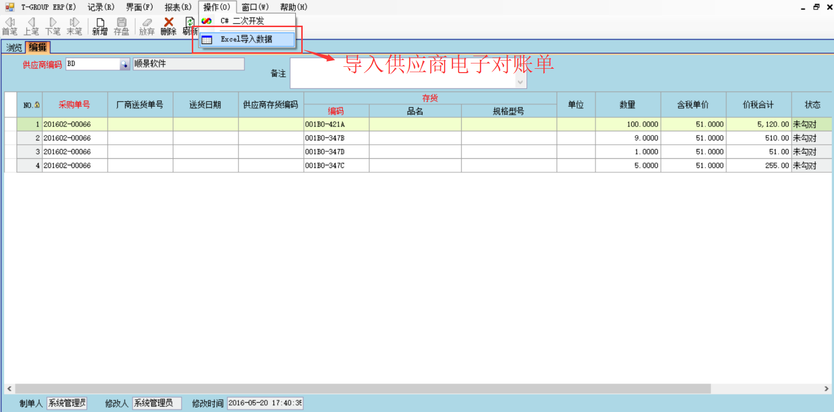Click total cell 510.00

tap(758, 138)
